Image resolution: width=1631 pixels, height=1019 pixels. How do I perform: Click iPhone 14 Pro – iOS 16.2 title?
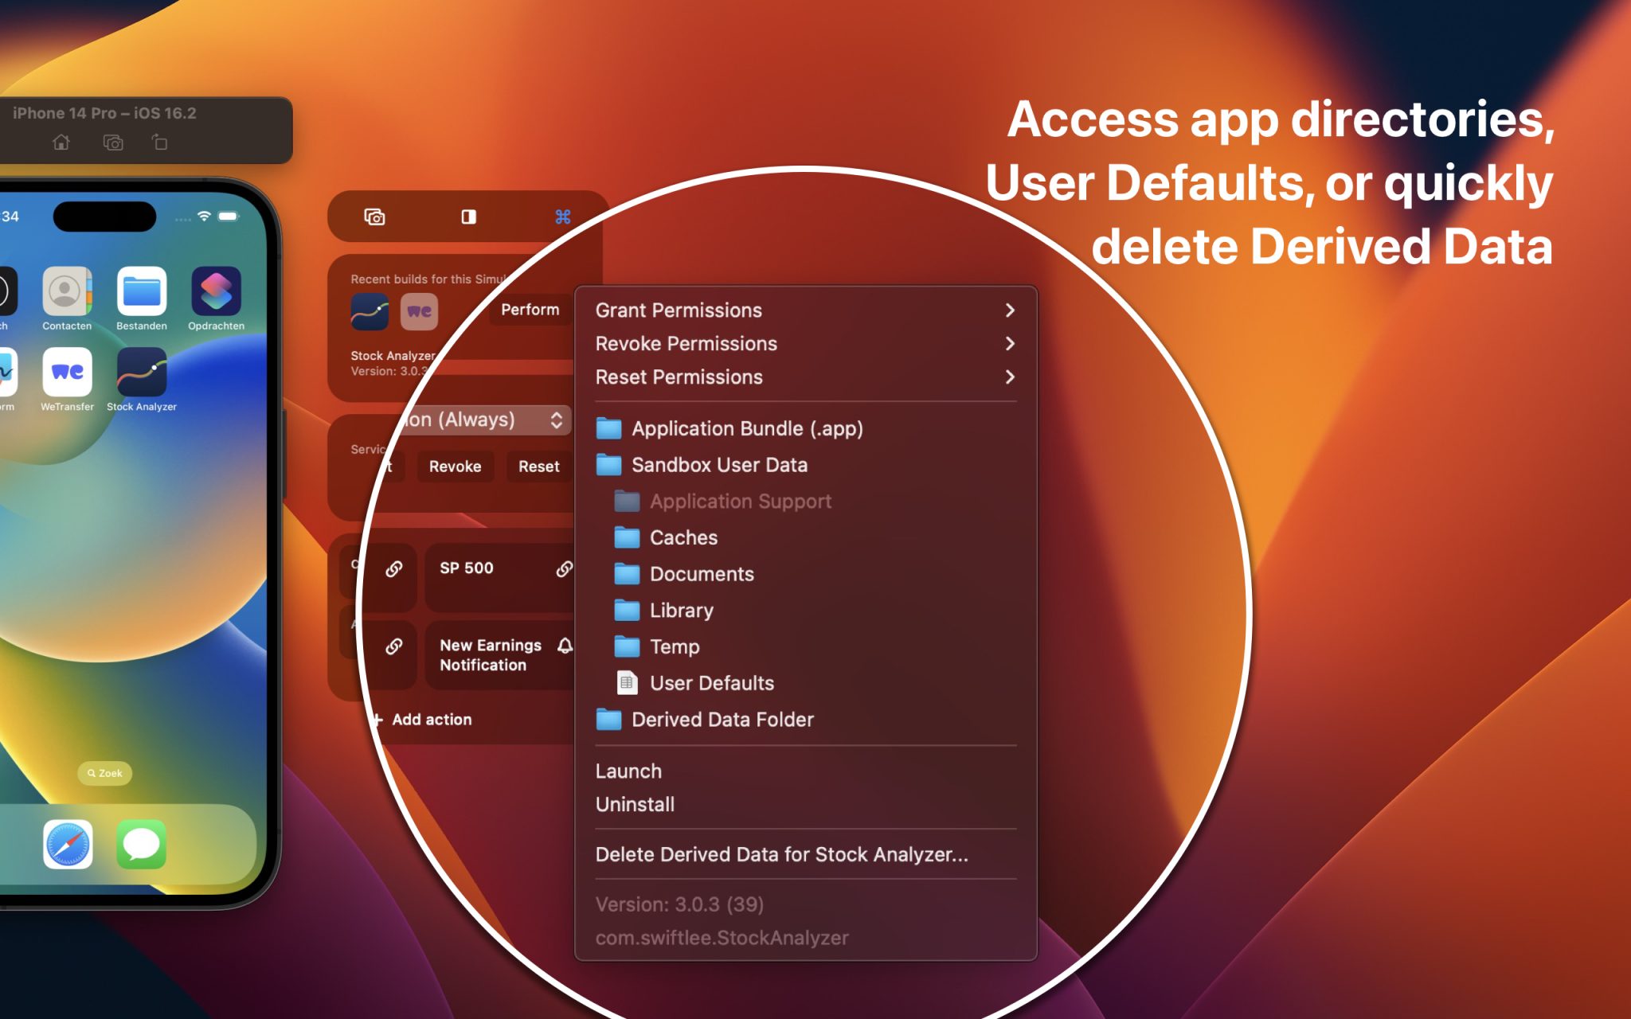pyautogui.click(x=104, y=113)
